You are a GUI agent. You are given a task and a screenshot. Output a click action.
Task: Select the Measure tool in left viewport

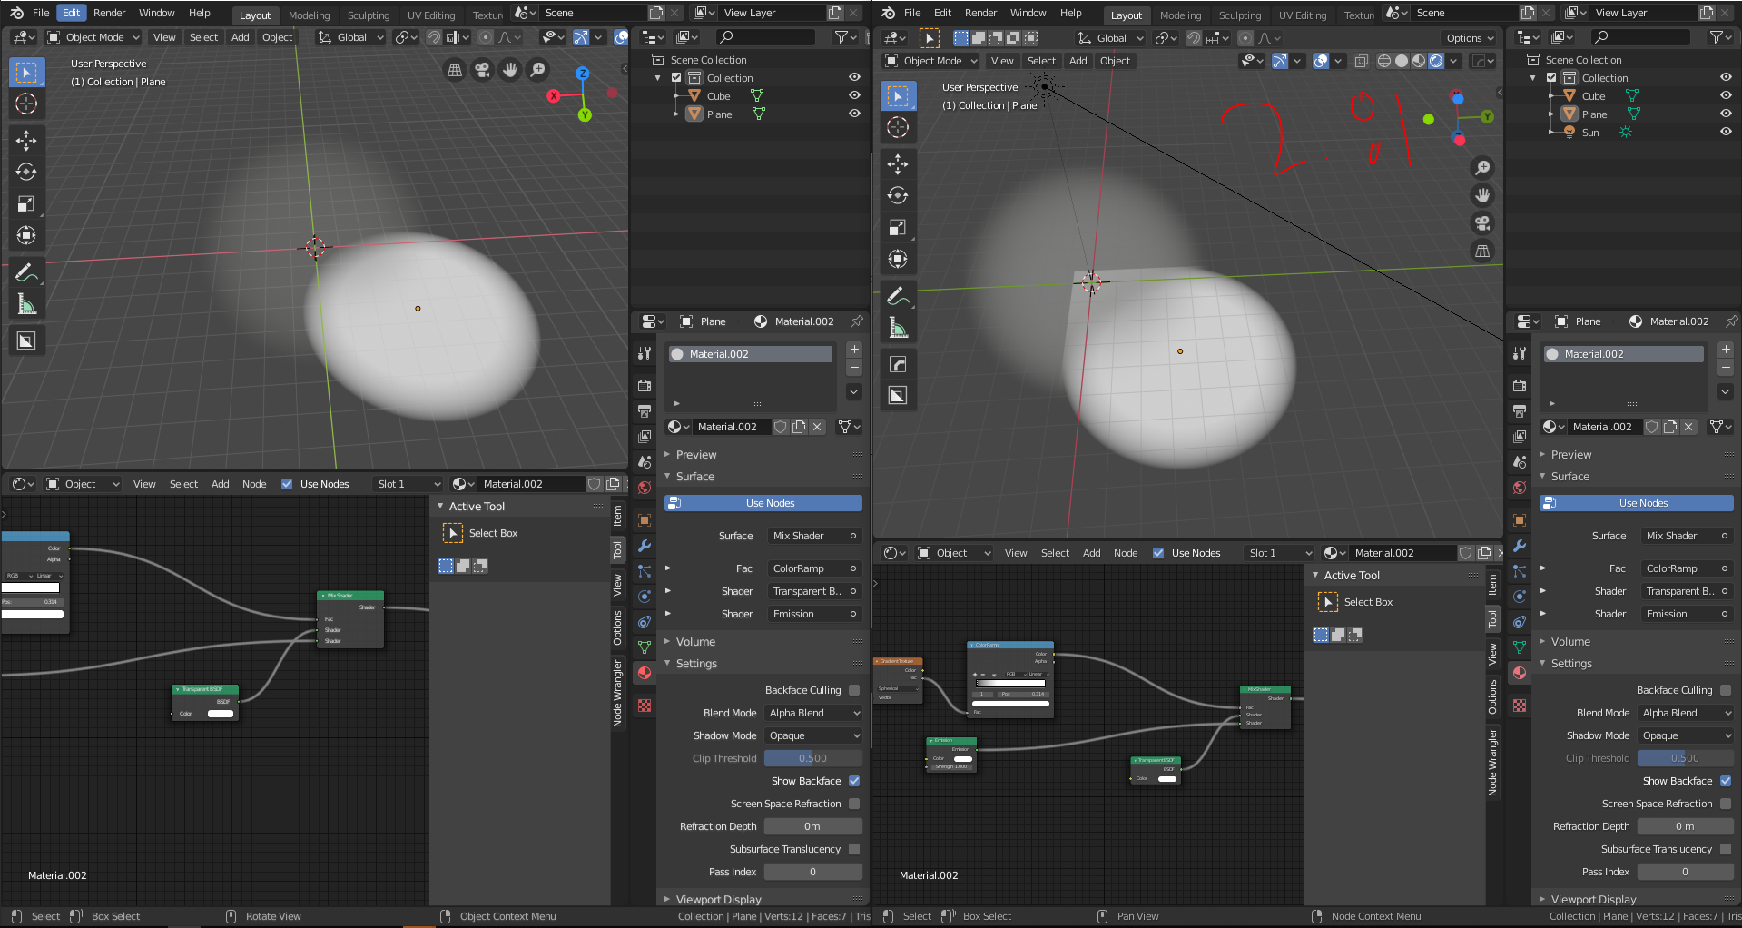[x=26, y=304]
